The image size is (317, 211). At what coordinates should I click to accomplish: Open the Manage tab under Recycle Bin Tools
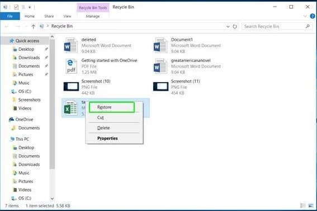[x=93, y=16]
